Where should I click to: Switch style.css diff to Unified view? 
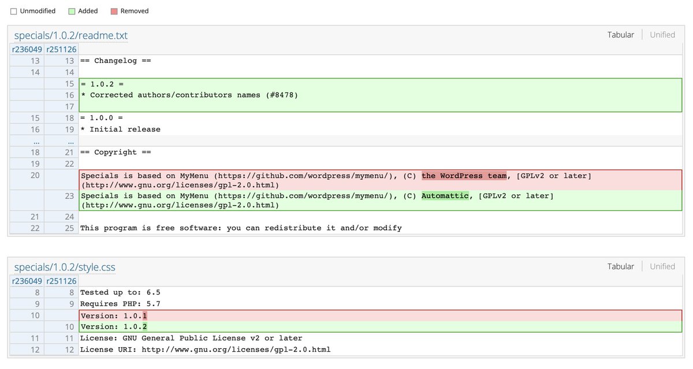[x=662, y=266]
